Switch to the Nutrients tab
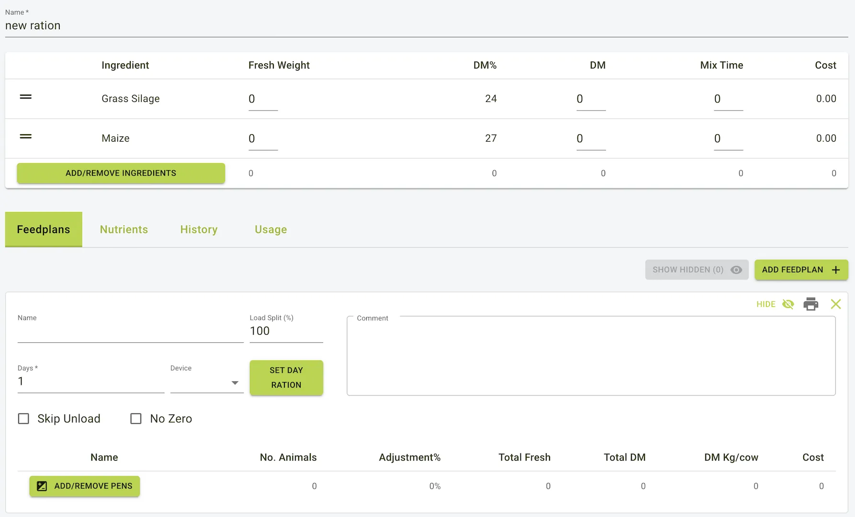 tap(124, 229)
